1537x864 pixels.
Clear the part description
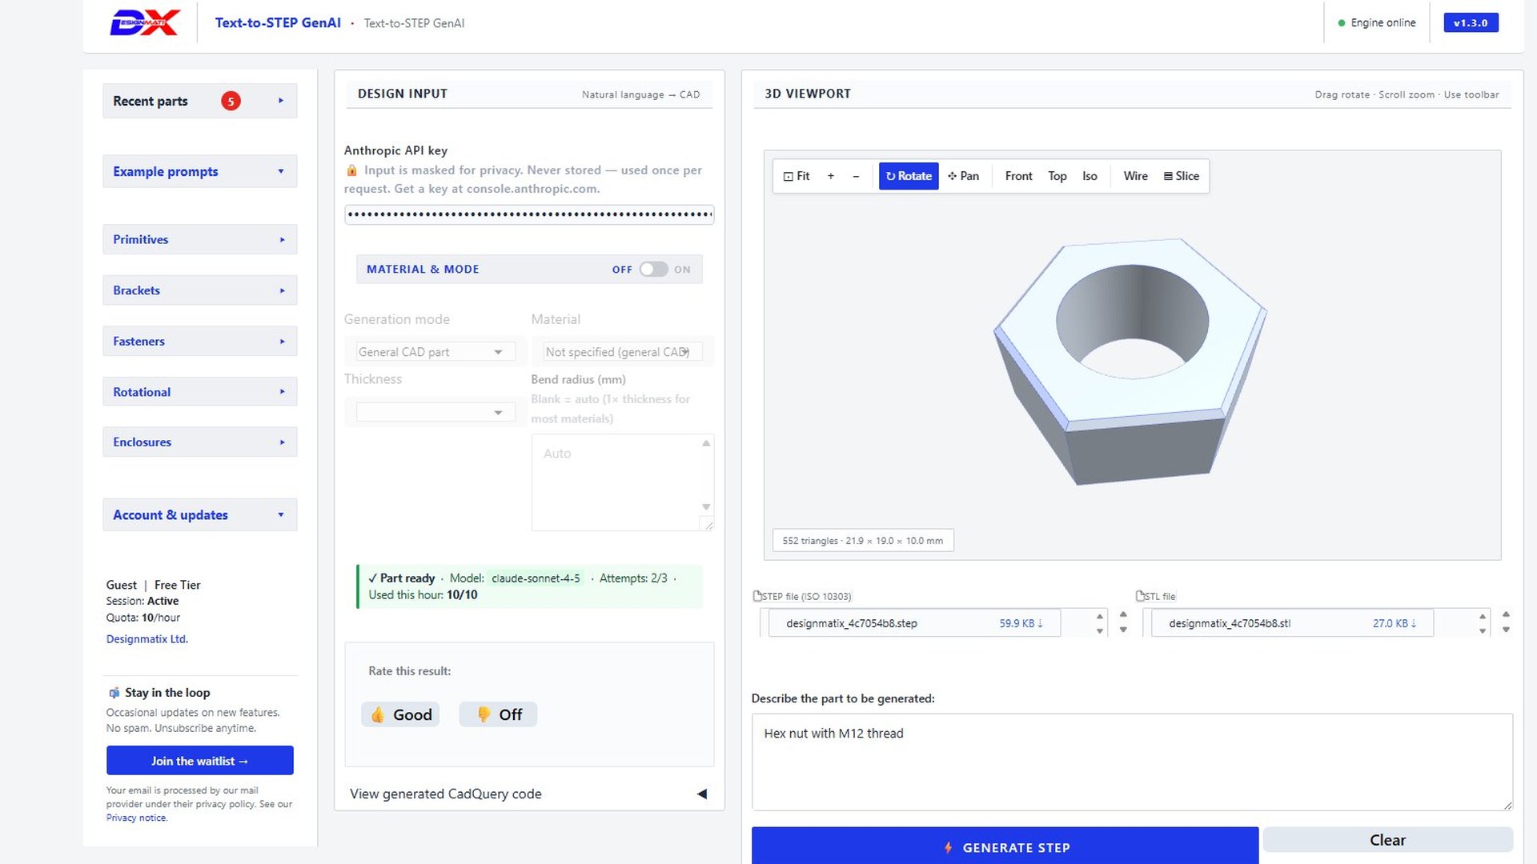1387,840
